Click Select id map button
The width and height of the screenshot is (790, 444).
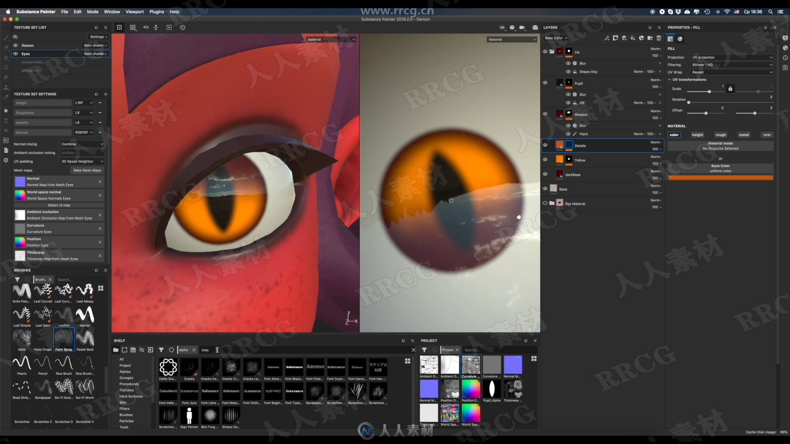coord(59,205)
